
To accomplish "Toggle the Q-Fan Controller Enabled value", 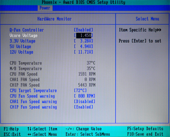I will pyautogui.click(x=84, y=30).
